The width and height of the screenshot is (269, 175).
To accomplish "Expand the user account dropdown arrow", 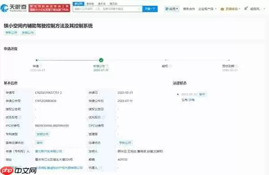I will coord(265,9).
